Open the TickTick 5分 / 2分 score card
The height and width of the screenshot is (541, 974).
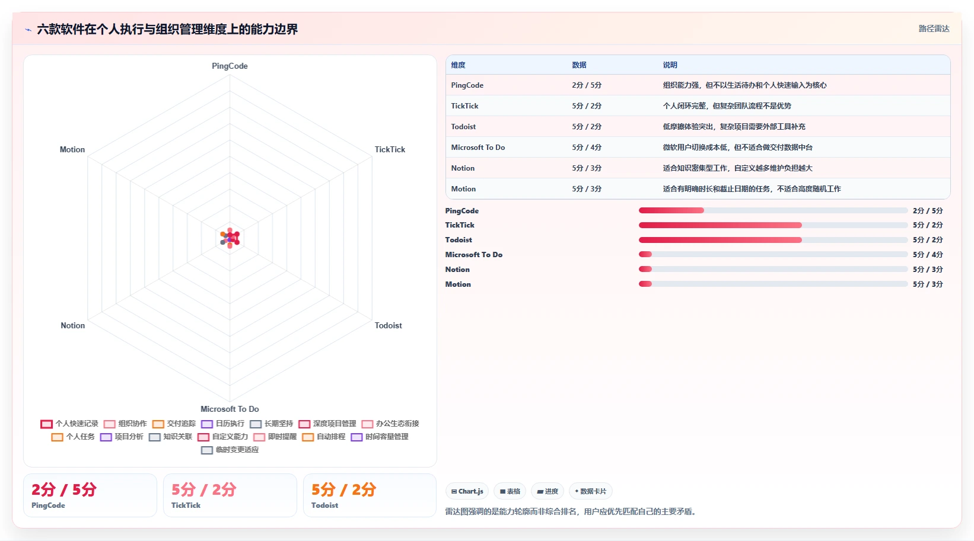[230, 495]
